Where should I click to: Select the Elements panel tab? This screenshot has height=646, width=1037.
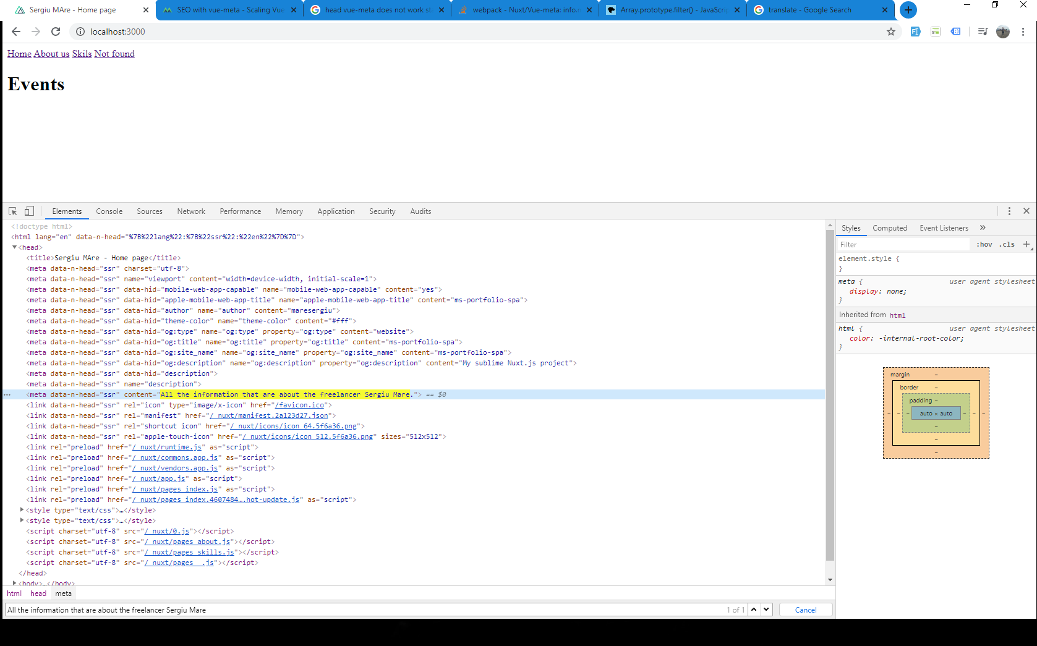click(67, 211)
